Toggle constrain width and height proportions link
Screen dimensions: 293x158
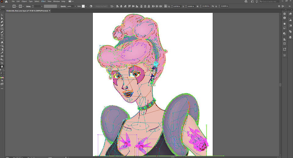213,6
